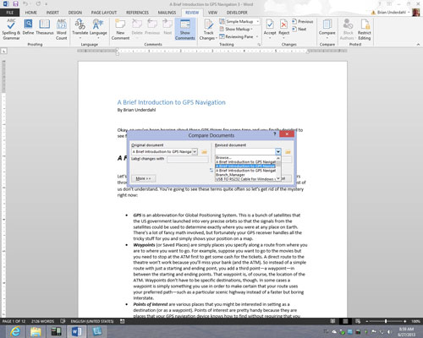The height and width of the screenshot is (338, 423).
Task: Collapse the ribbon with the chevron arrow
Action: 418,44
